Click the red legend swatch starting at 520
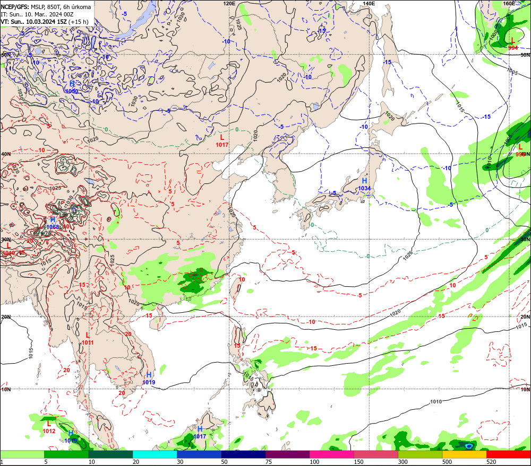Screen dimensions: 531x466 click(x=508, y=454)
